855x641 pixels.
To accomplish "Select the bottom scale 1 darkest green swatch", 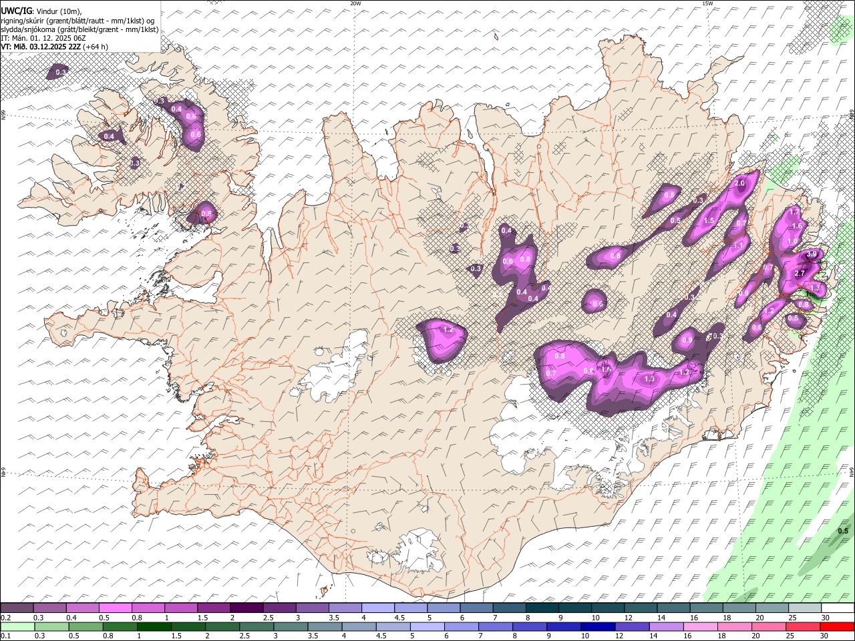I will click(154, 626).
